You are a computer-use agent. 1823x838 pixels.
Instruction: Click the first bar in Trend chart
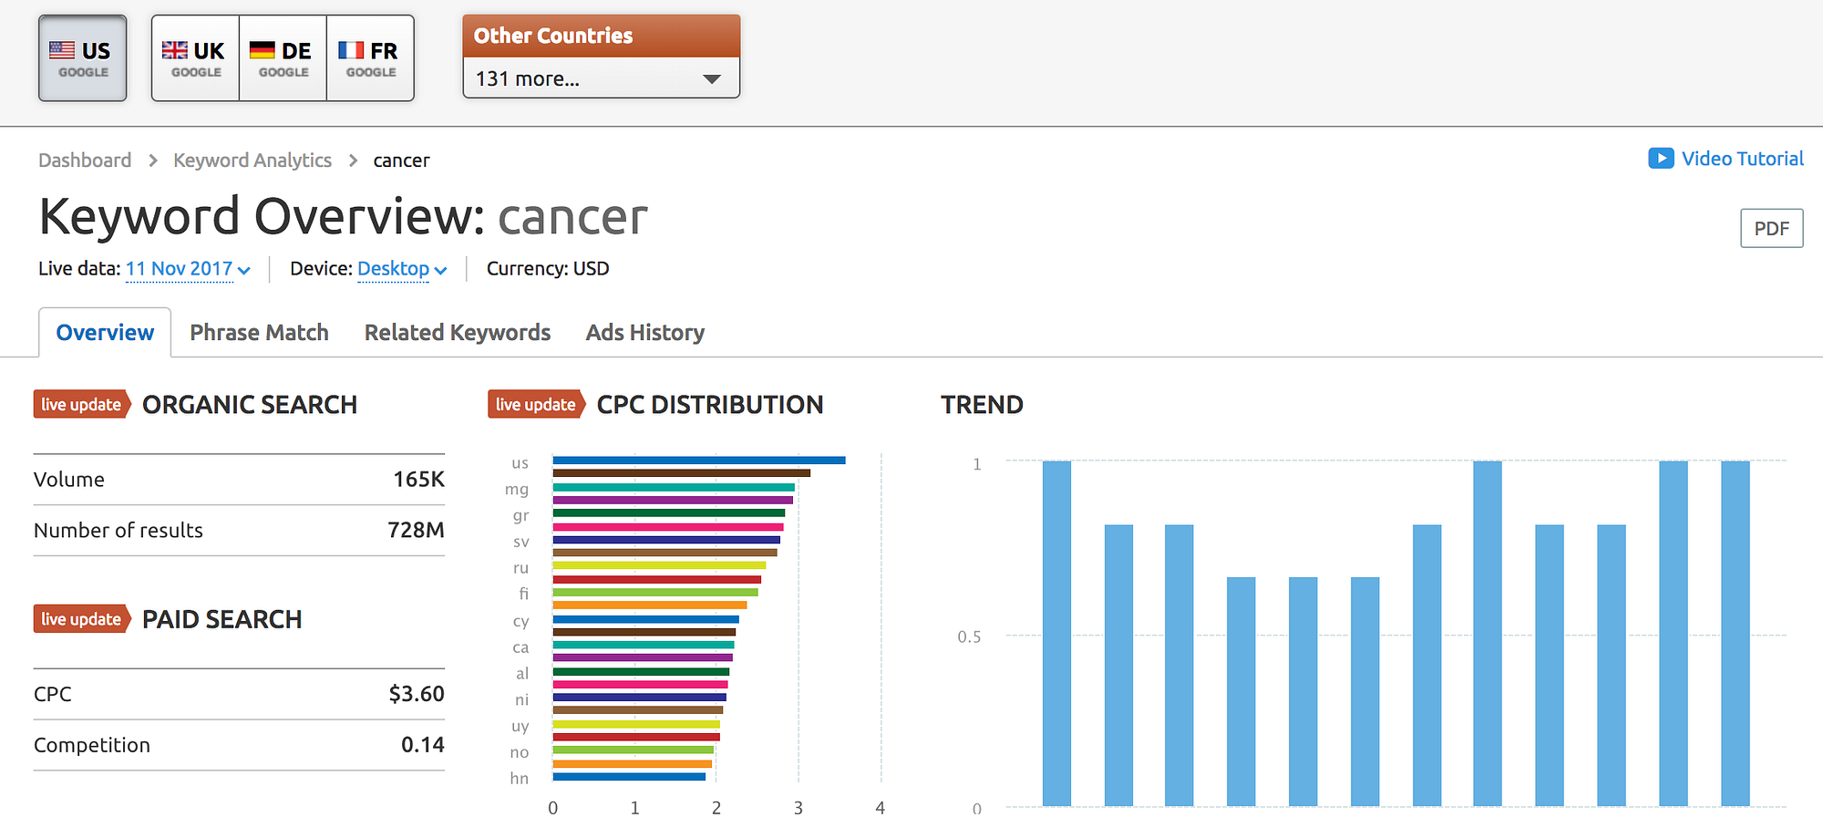(x=1056, y=633)
